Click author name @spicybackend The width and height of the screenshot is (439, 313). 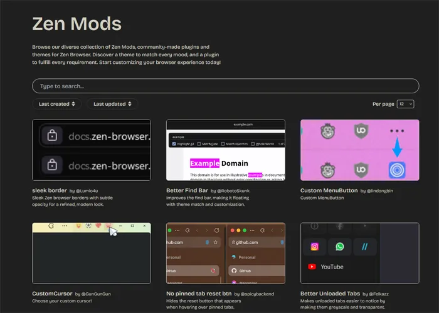pos(257,294)
